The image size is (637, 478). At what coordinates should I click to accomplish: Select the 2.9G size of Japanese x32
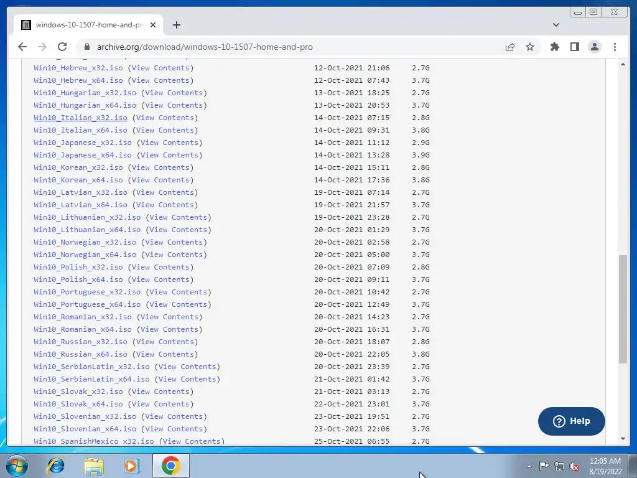tap(421, 143)
